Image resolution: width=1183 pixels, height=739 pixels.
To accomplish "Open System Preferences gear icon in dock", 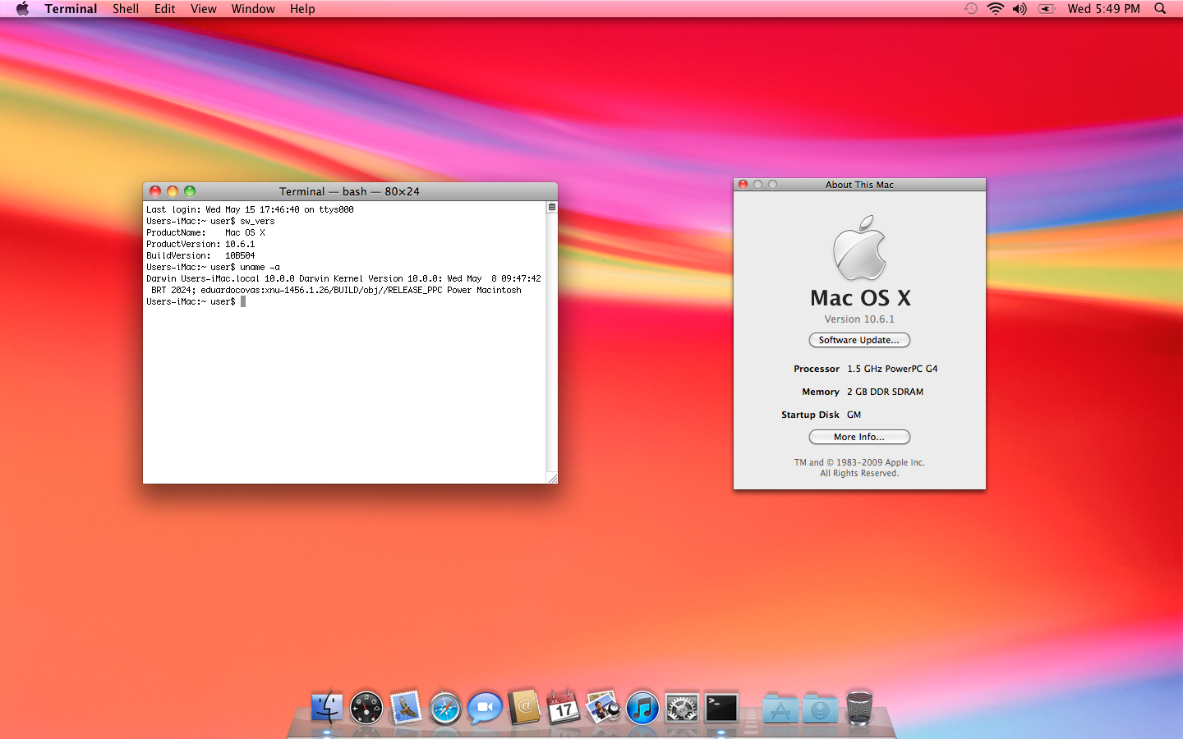I will 682,708.
